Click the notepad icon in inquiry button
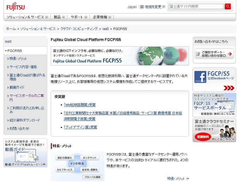Image resolution: width=240 pixels, height=182 pixels. click(198, 54)
